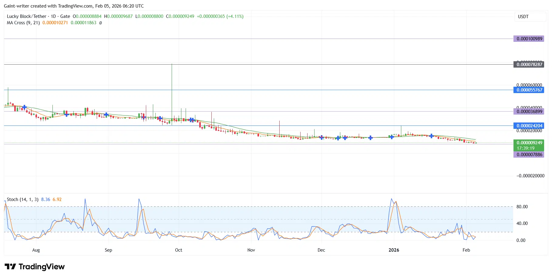Click the blue 0.000024204 level label
Viewport: 552px width, 278px height.
coord(529,126)
